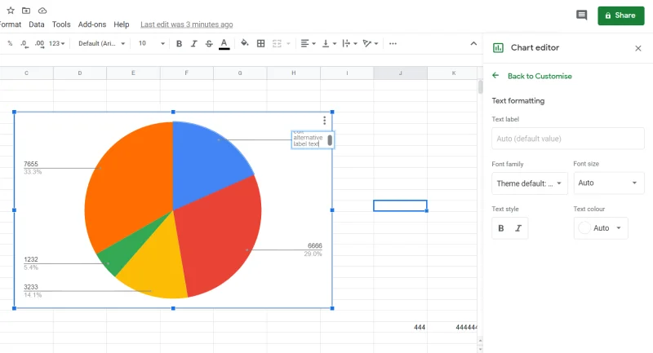Open the comment history icon

pos(581,15)
